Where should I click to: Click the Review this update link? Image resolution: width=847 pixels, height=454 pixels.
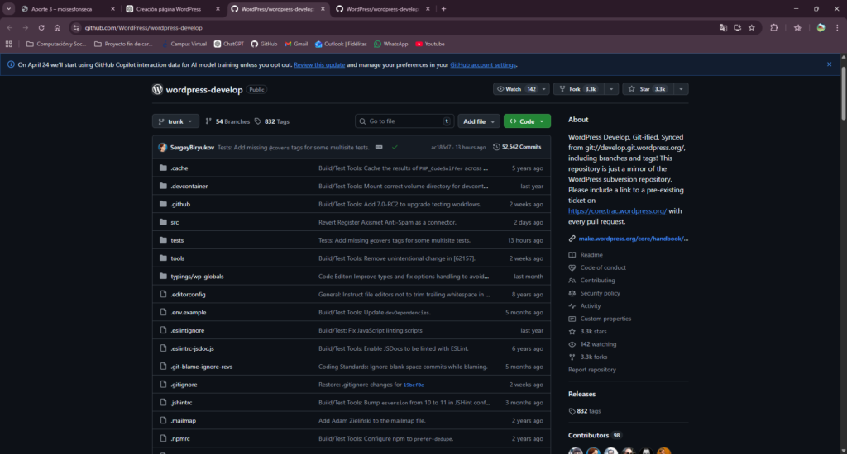[319, 64]
